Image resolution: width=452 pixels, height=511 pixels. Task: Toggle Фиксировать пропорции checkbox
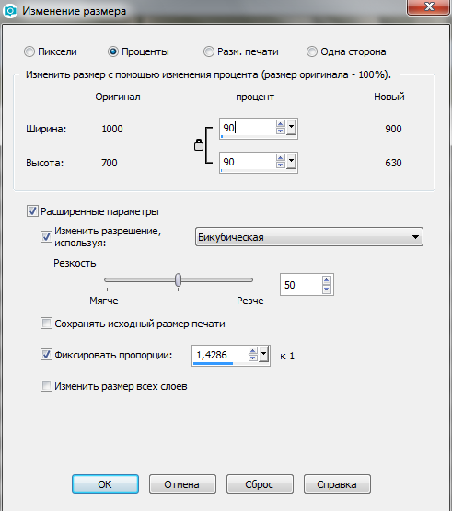tap(46, 354)
